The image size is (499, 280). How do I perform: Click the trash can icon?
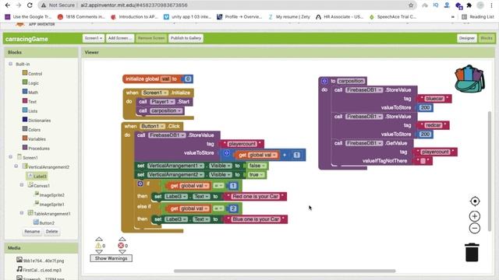tap(472, 252)
